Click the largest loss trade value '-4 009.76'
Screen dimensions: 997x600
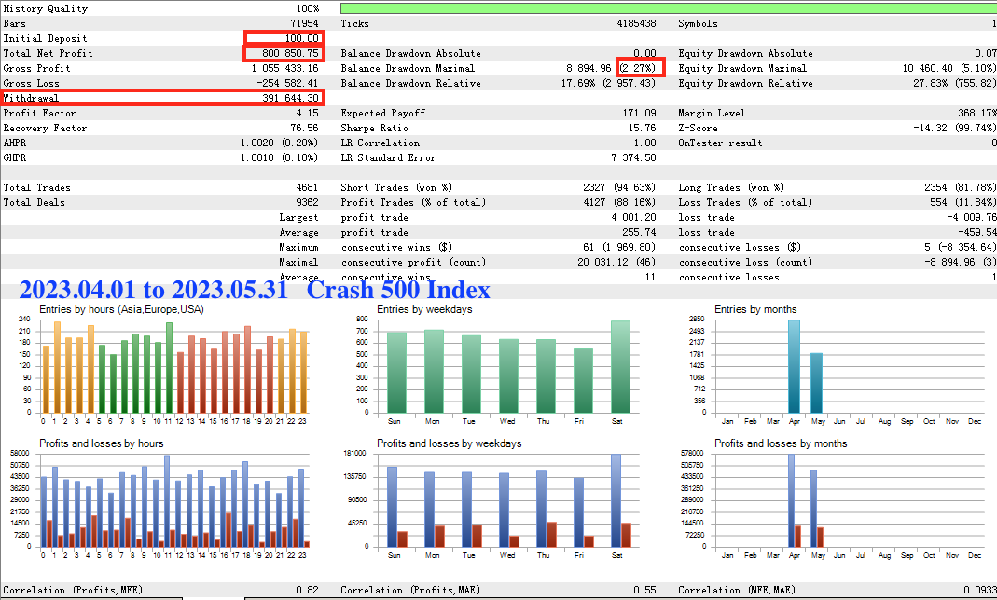(972, 217)
